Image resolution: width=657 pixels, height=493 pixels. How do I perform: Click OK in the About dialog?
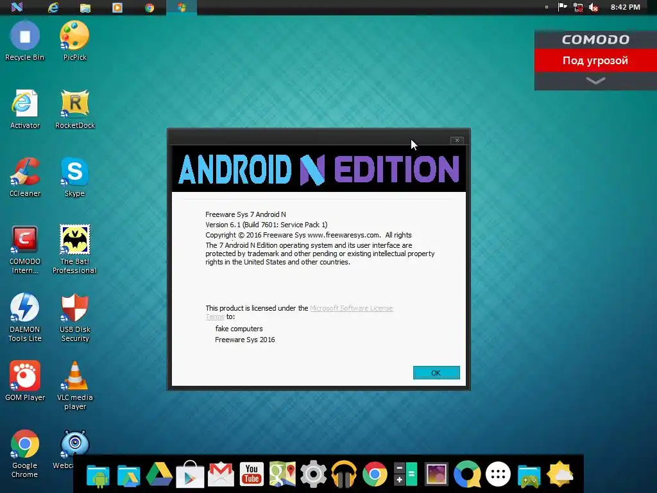(436, 373)
